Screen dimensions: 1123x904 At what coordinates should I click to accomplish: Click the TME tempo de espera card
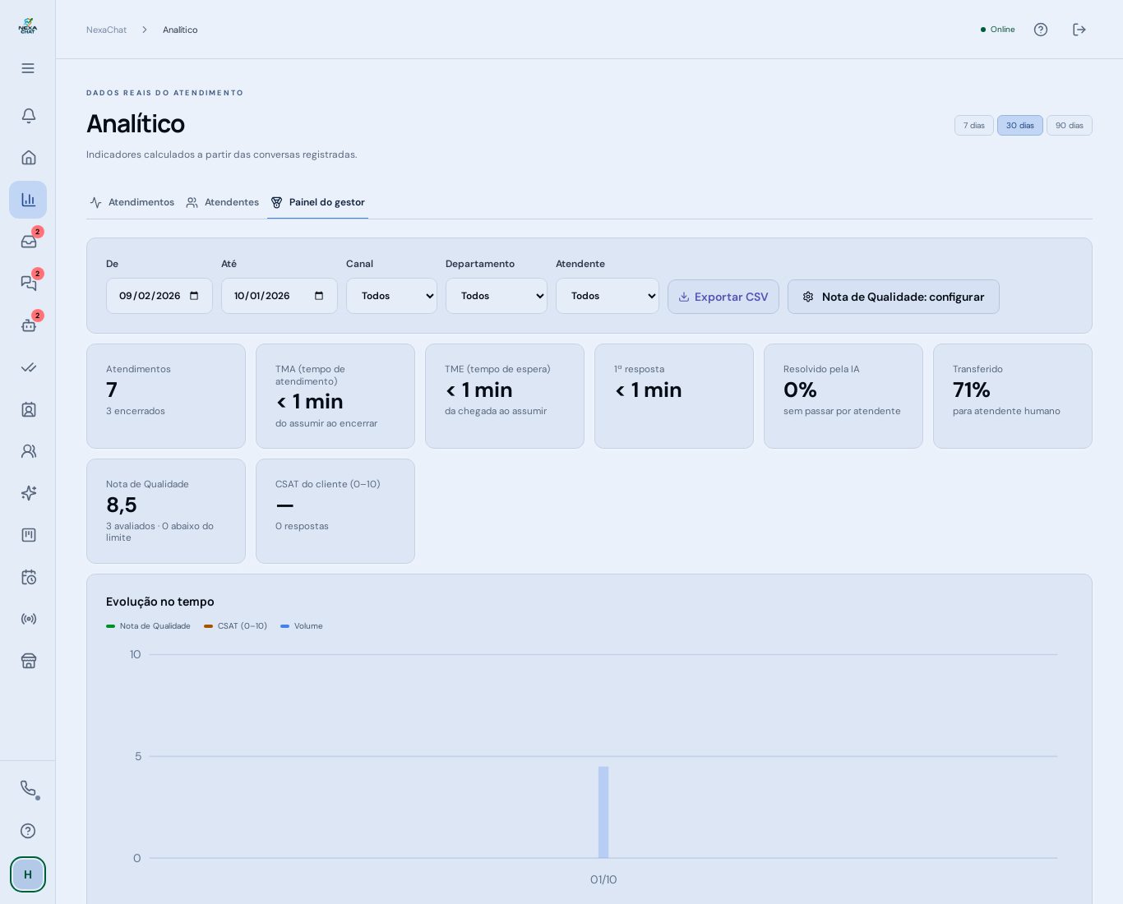(505, 396)
